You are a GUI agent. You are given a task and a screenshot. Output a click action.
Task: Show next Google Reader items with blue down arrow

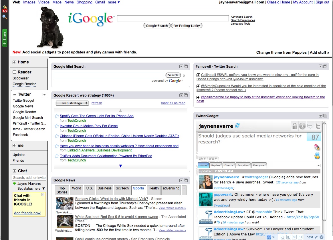pos(120,166)
